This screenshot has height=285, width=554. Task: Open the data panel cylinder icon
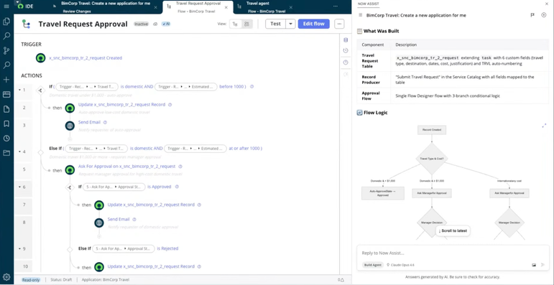point(346,40)
